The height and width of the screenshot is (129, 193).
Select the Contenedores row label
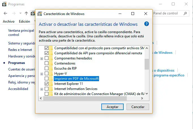tap(65, 63)
